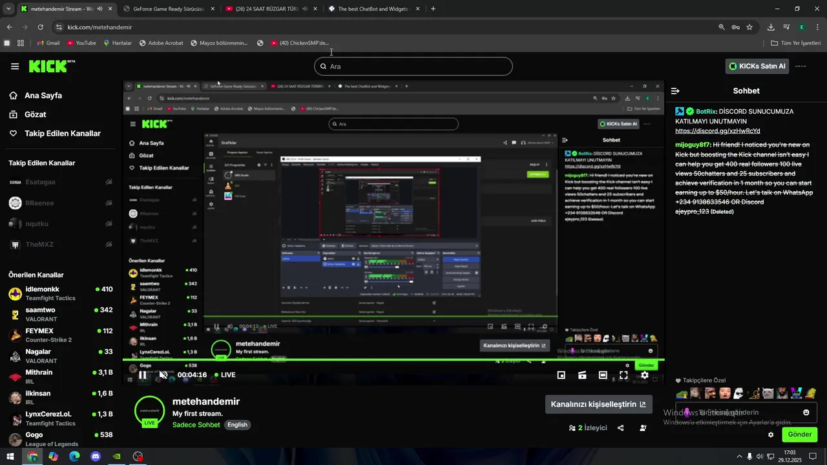
Task: Unmute the stream player audio
Action: (163, 375)
